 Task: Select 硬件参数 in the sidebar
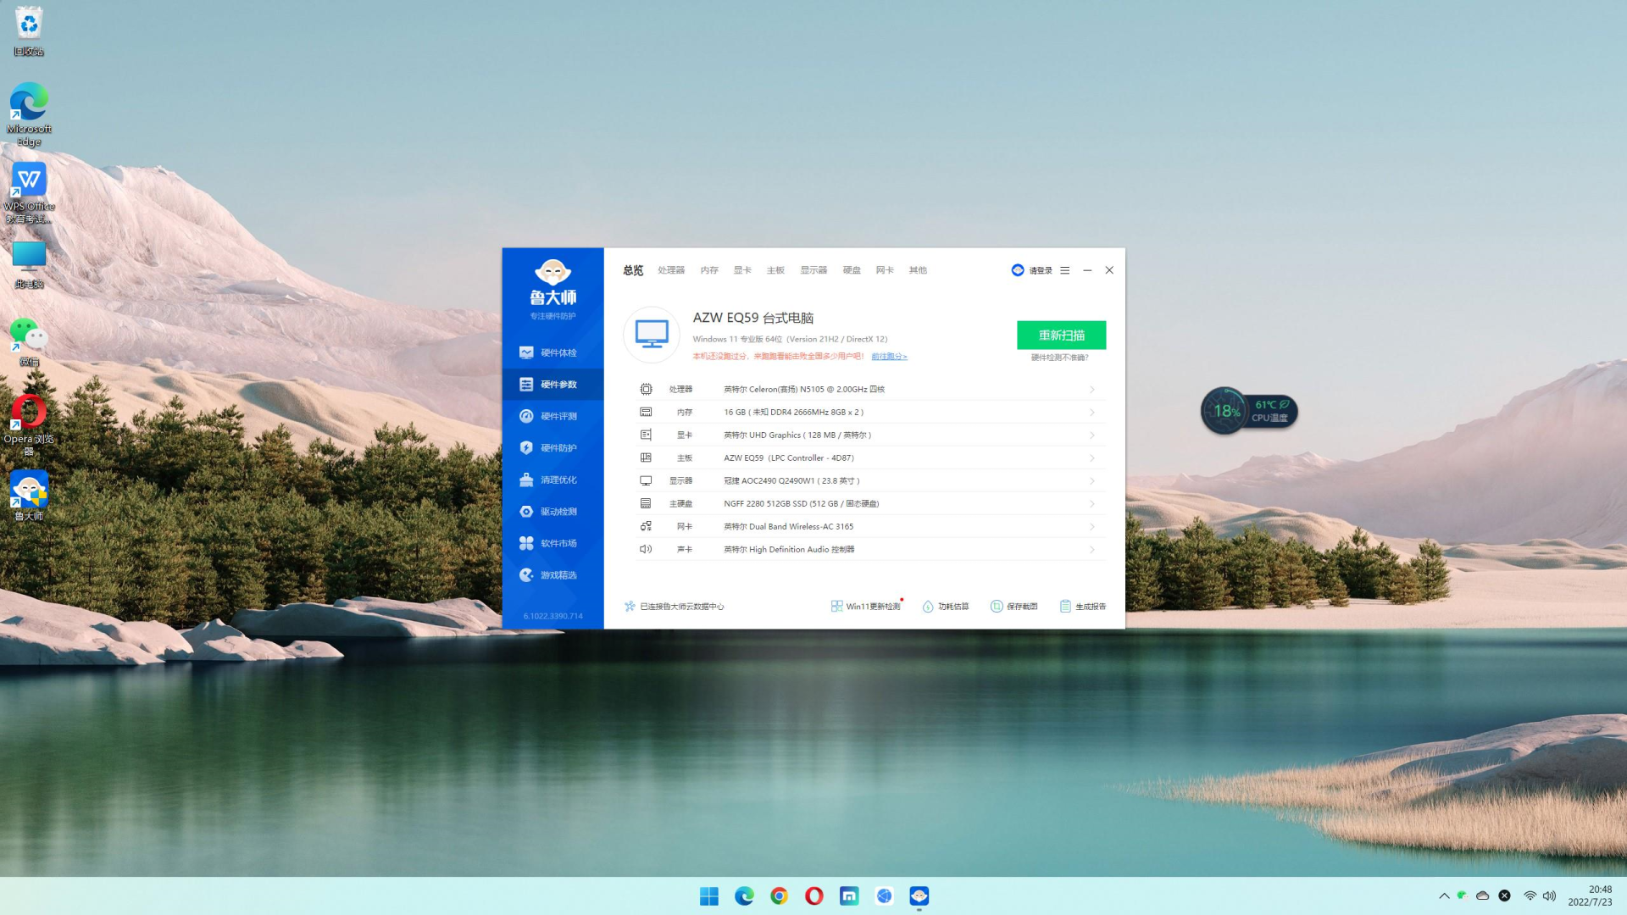553,385
